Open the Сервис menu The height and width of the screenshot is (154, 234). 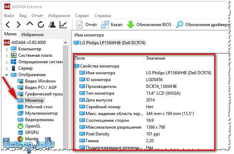82,16
